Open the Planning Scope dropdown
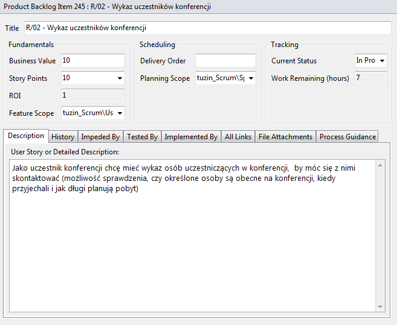This screenshot has width=397, height=325. point(251,78)
